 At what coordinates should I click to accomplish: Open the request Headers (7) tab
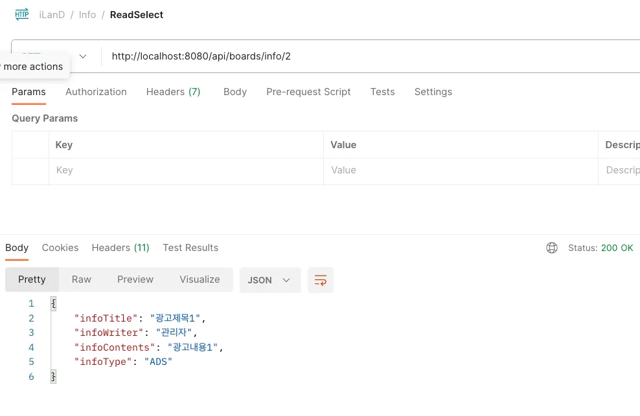pos(173,92)
